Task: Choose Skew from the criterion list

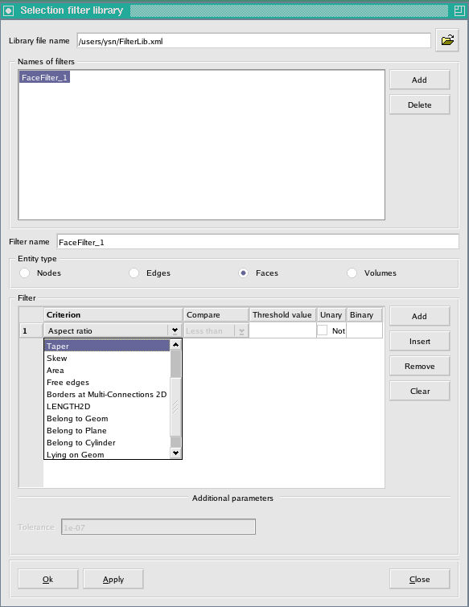Action: (57, 358)
